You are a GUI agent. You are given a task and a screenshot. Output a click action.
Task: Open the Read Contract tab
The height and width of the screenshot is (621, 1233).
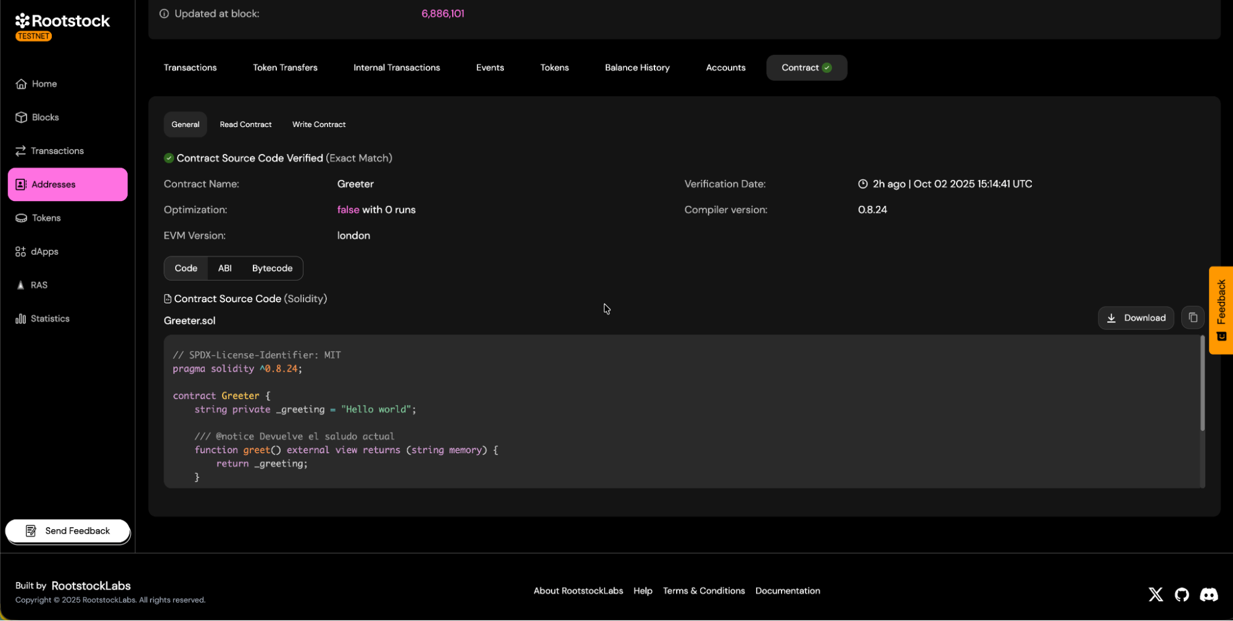point(245,125)
